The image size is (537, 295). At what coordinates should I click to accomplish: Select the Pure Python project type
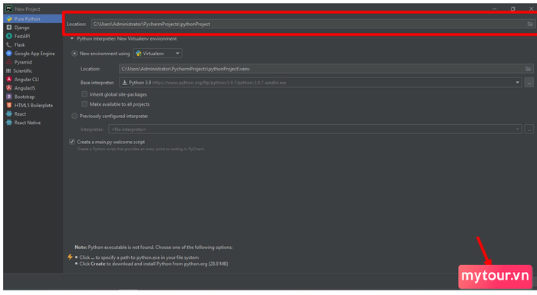point(32,19)
